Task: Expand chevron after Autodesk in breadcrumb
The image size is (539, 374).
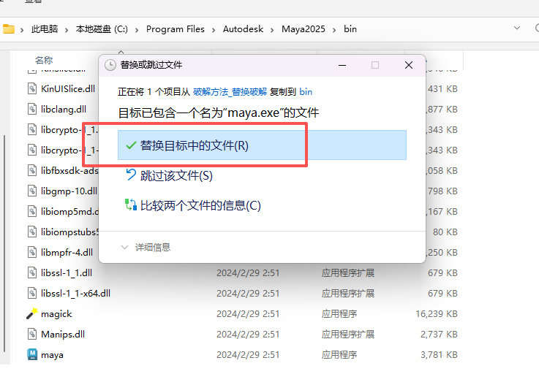Action: coord(274,29)
